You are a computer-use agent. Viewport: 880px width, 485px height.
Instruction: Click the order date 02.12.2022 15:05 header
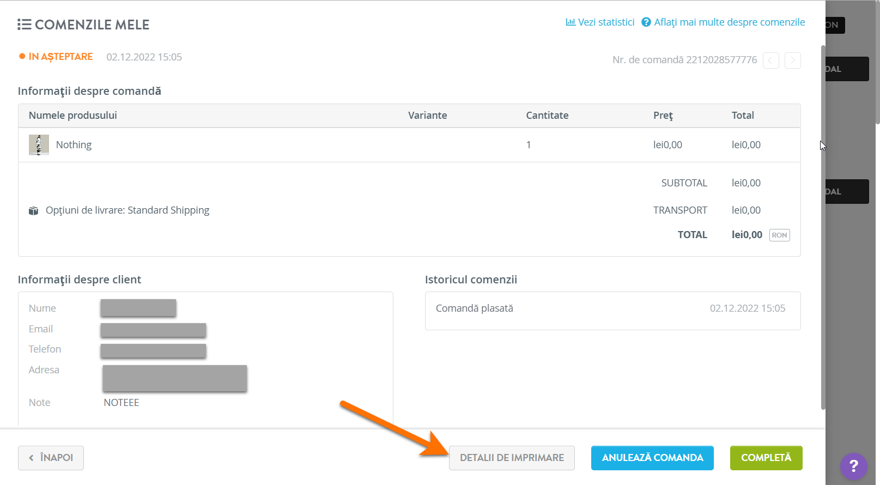tap(144, 57)
